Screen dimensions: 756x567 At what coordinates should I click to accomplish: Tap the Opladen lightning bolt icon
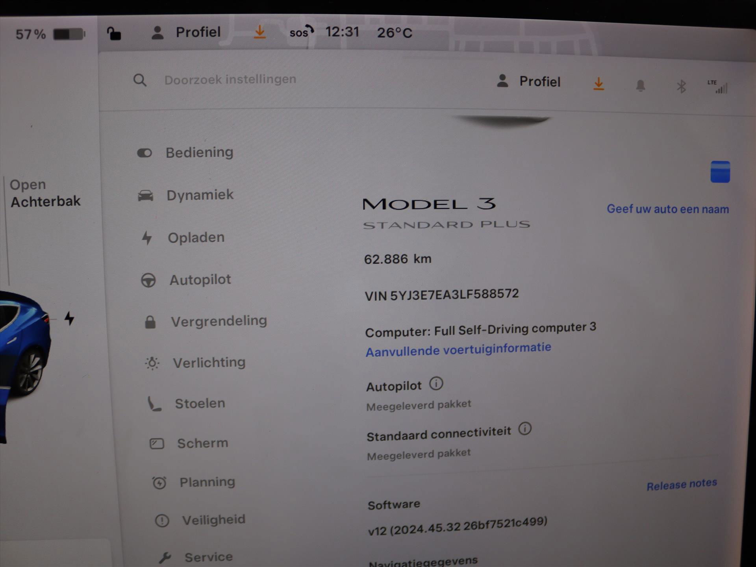pyautogui.click(x=147, y=238)
